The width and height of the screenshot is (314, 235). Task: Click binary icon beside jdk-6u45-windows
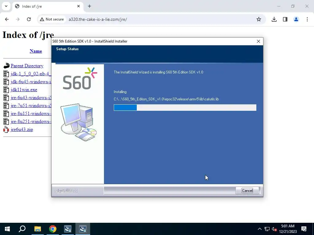(6, 82)
